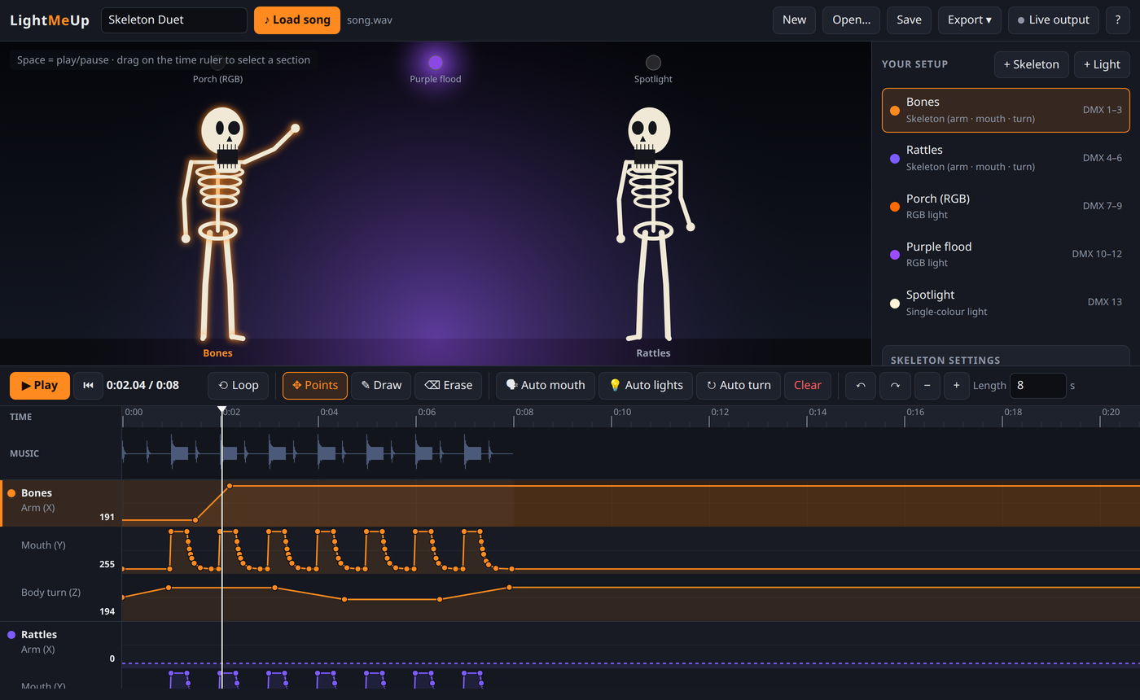Click the Porch (RGB) light on the stage
This screenshot has height=700, width=1140.
[217, 63]
